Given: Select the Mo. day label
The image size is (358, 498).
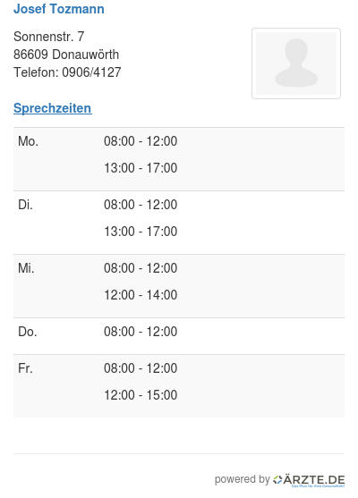Looking at the screenshot, I should coord(28,141).
